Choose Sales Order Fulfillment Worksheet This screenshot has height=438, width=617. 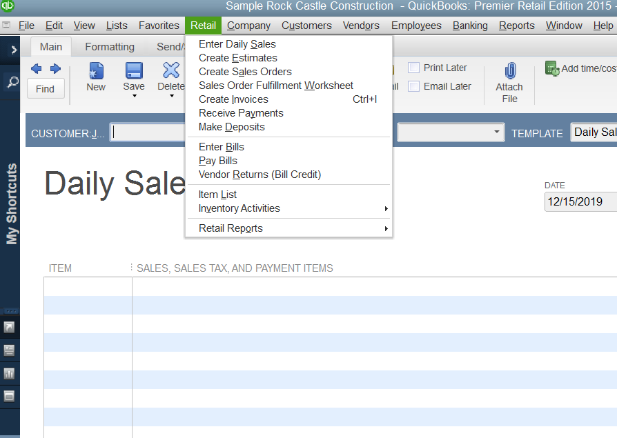[x=288, y=86]
